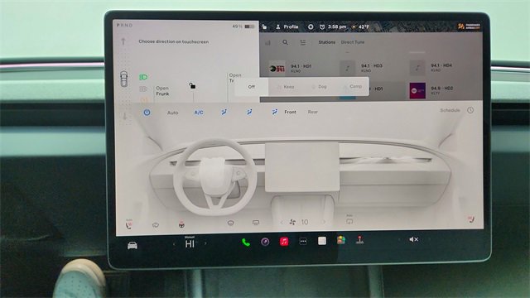Open the Phone app
Image resolution: width=530 pixels, height=298 pixels.
point(246,243)
